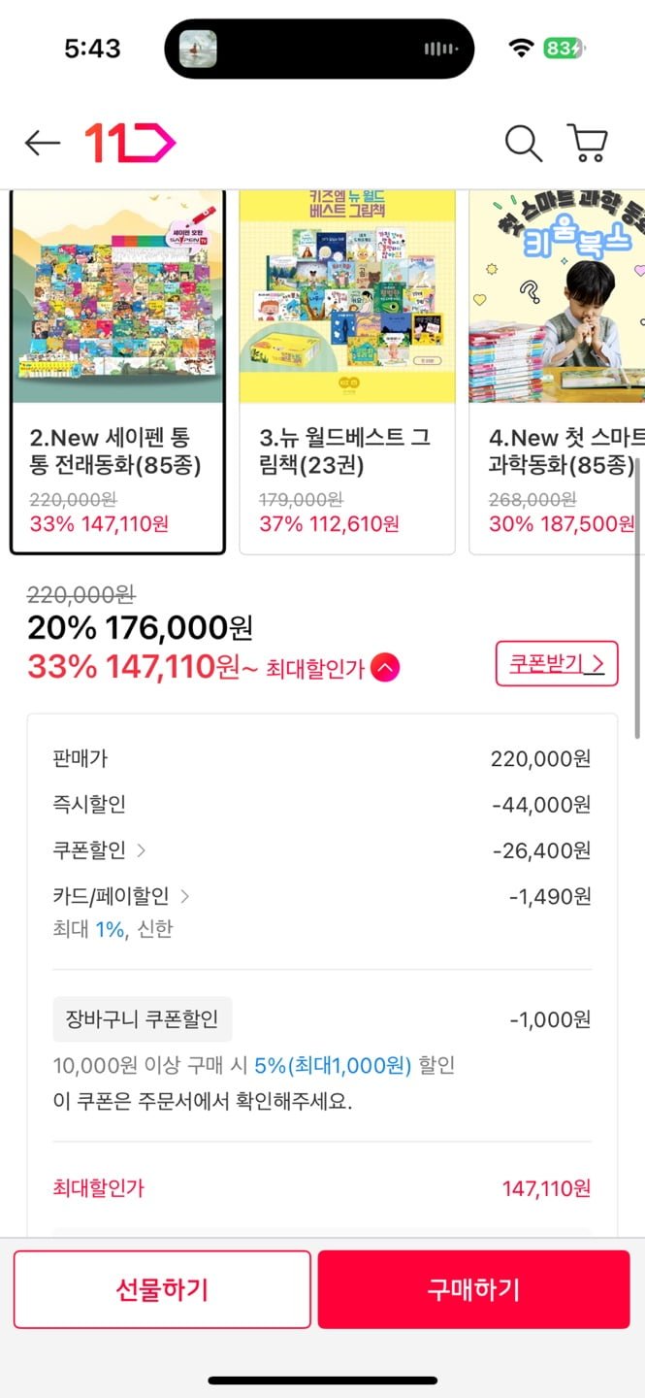Image resolution: width=645 pixels, height=1398 pixels.
Task: Tap the search magnifier icon
Action: point(523,144)
